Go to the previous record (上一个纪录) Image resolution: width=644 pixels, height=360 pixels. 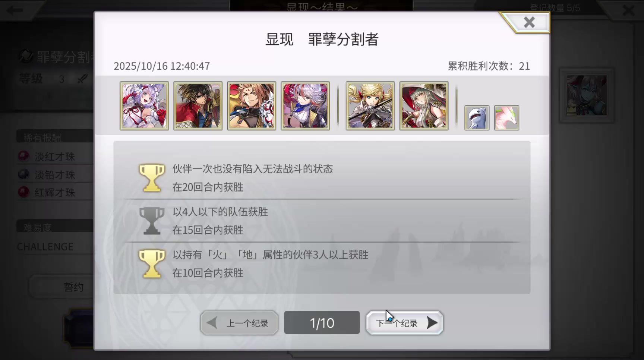(239, 323)
